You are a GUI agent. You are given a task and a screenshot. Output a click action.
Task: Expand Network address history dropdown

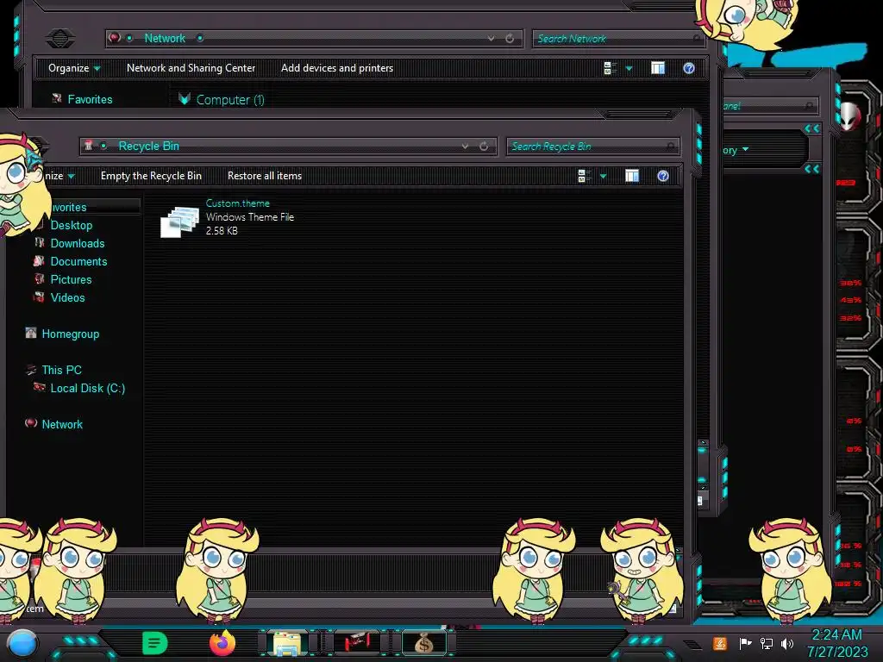491,38
